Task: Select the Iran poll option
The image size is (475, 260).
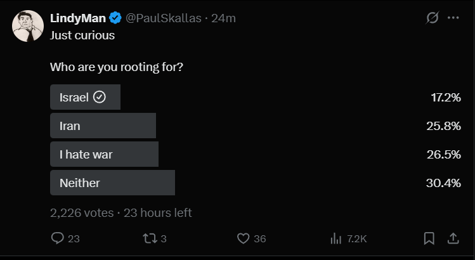Action: click(256, 126)
